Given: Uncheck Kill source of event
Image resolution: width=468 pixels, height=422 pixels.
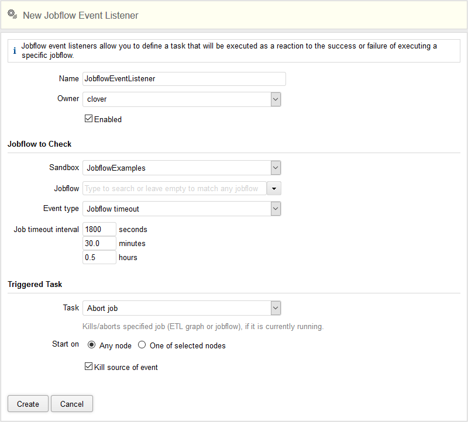Looking at the screenshot, I should point(89,367).
